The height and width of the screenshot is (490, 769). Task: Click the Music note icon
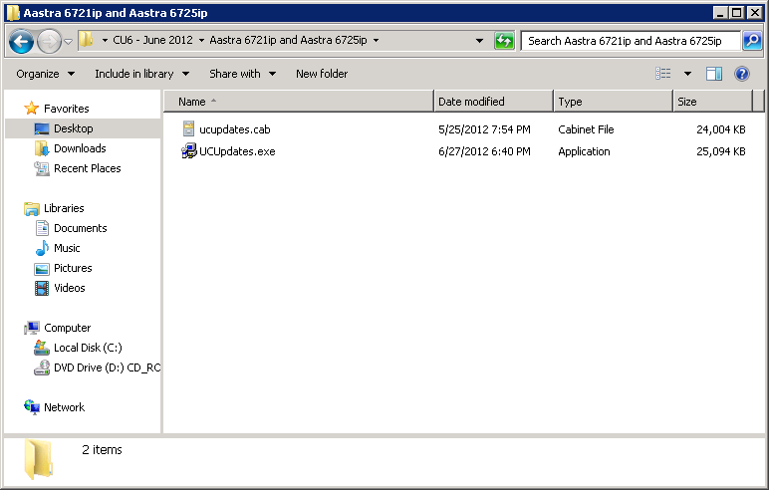point(42,248)
